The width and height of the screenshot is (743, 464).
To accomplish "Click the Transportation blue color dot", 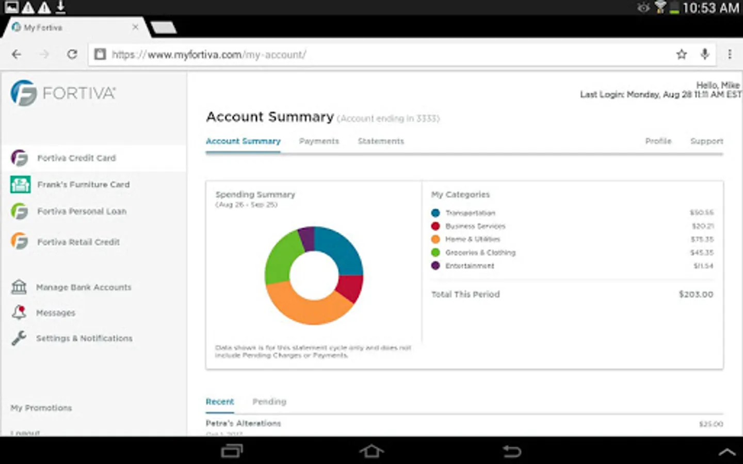I will (435, 212).
